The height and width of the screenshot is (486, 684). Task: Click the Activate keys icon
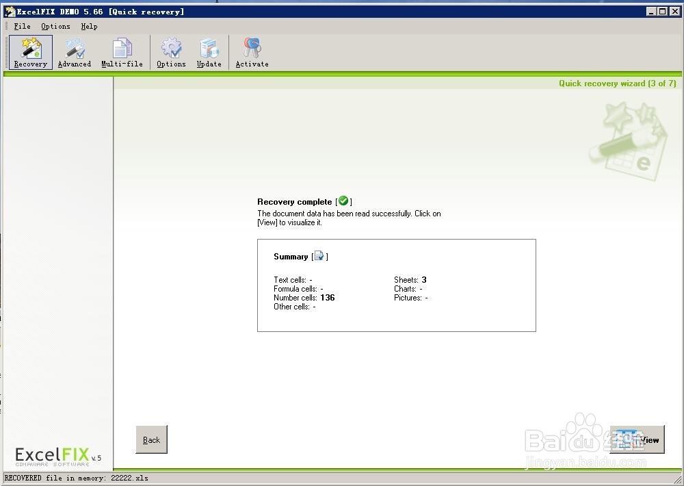pyautogui.click(x=252, y=53)
